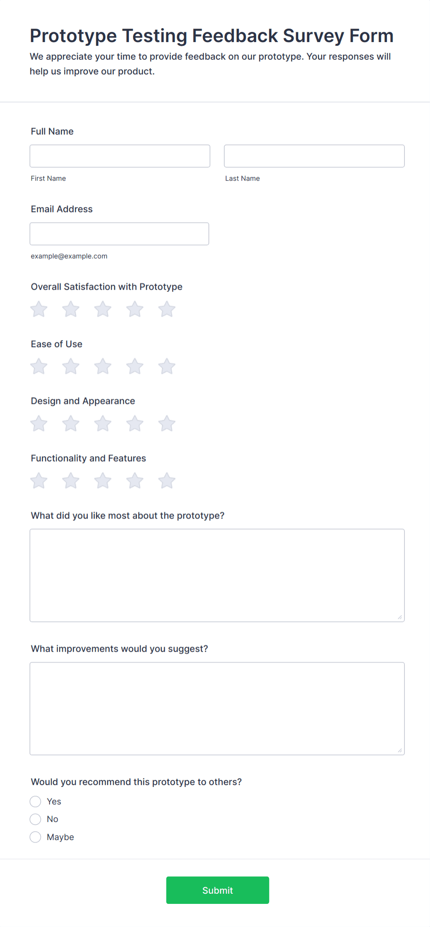The width and height of the screenshot is (430, 927).
Task: Pick Maybe as your recommendation answer
Action: (x=35, y=837)
